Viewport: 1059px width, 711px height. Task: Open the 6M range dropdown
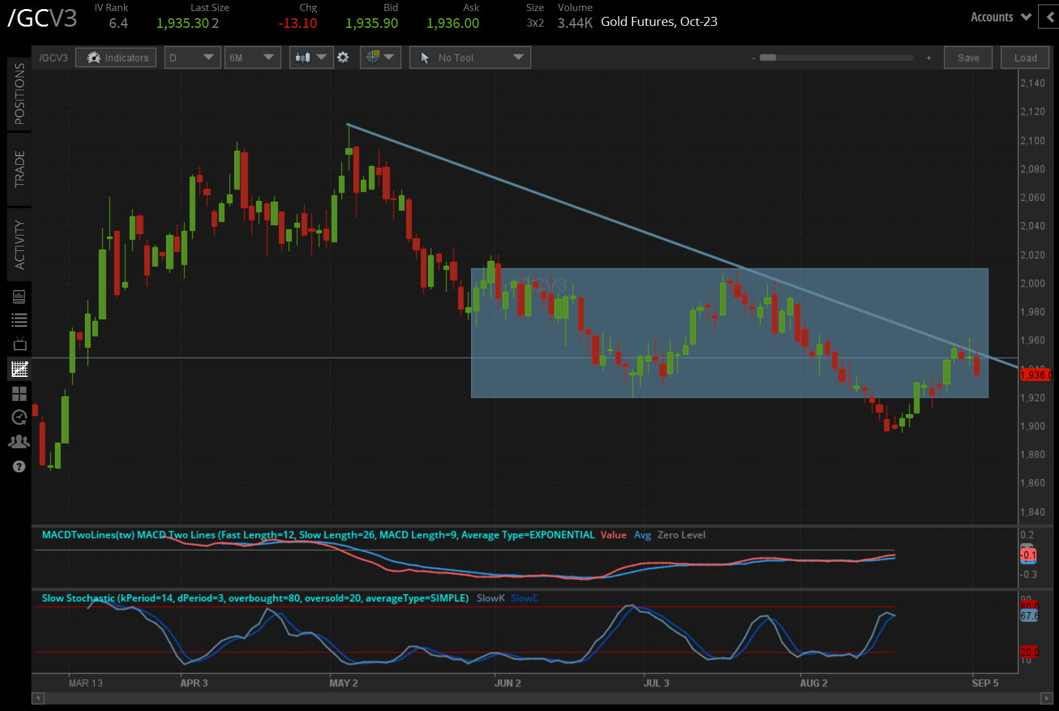252,58
